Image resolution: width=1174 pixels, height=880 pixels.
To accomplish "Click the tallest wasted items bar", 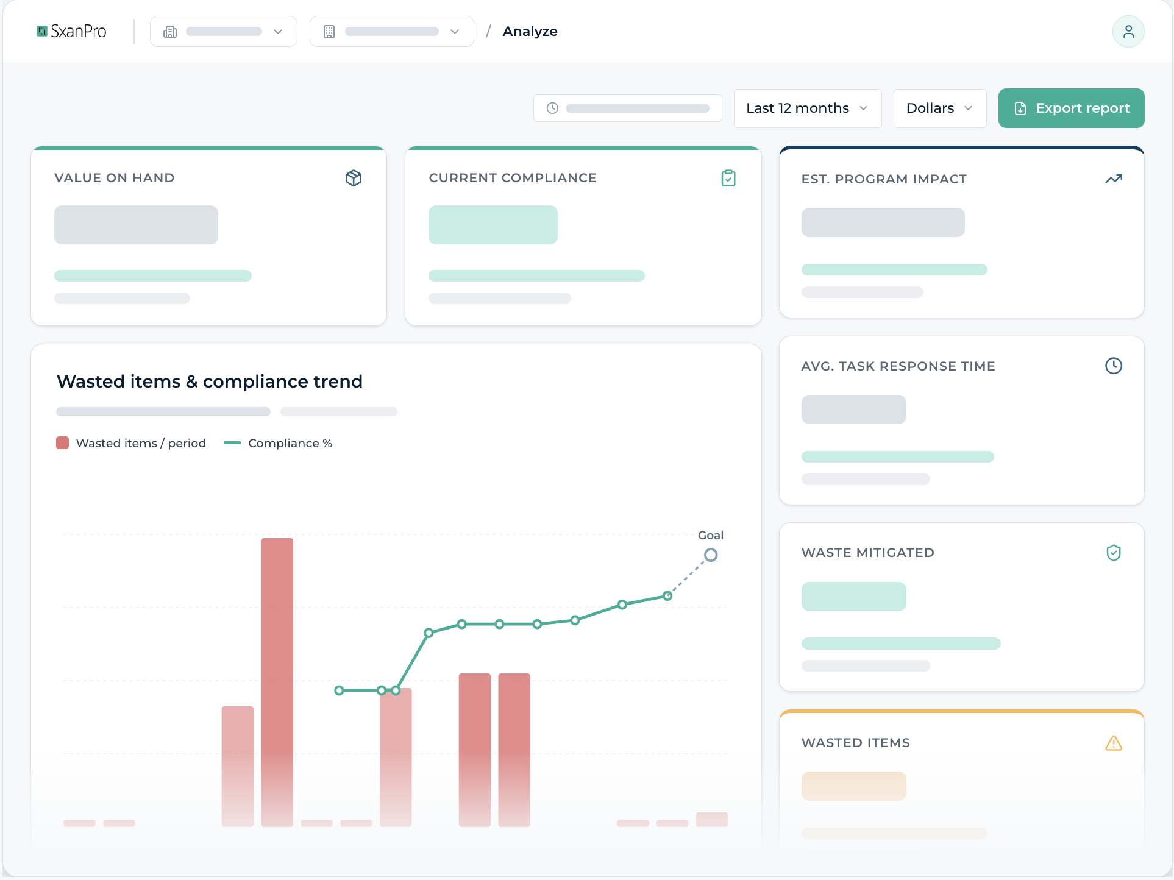I will 277,682.
